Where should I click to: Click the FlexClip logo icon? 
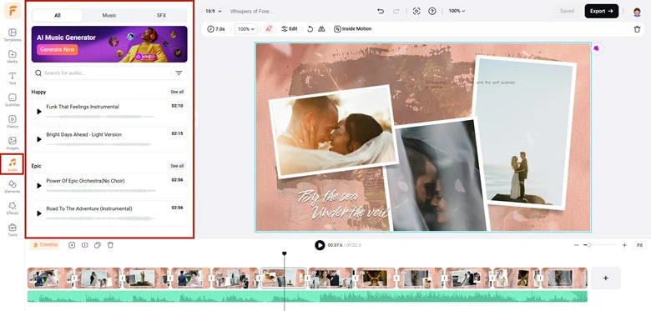click(13, 11)
